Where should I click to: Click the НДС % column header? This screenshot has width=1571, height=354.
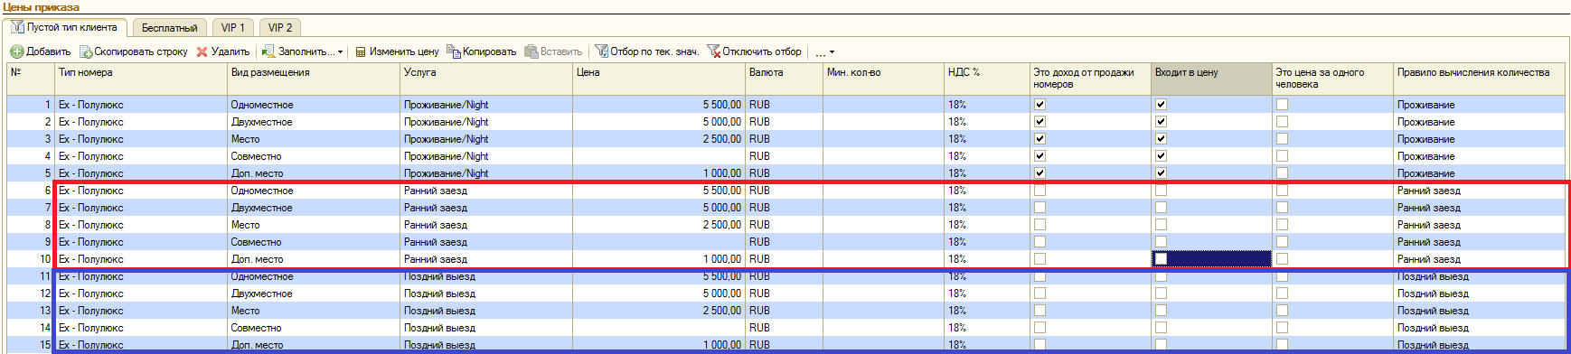pos(987,79)
